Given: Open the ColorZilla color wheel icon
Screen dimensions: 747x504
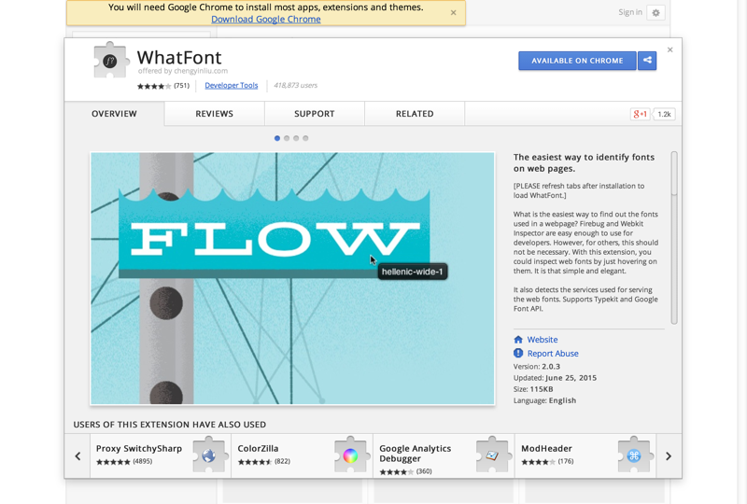Looking at the screenshot, I should click(350, 455).
